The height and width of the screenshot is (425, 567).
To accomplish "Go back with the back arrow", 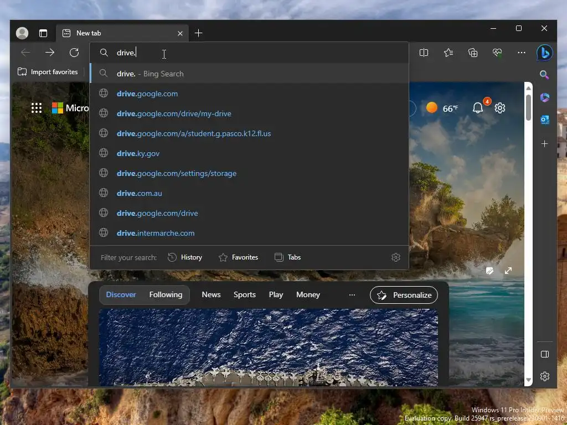I will point(25,53).
